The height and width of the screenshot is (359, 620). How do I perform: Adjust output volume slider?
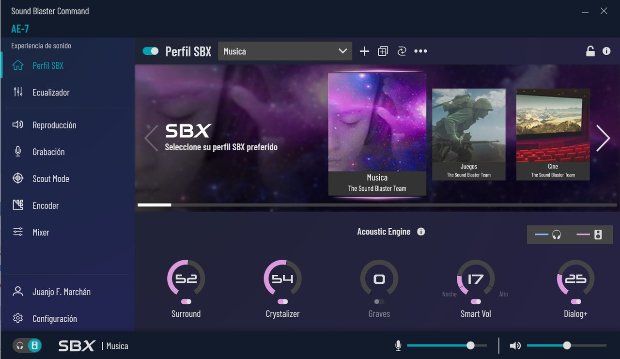coord(566,345)
